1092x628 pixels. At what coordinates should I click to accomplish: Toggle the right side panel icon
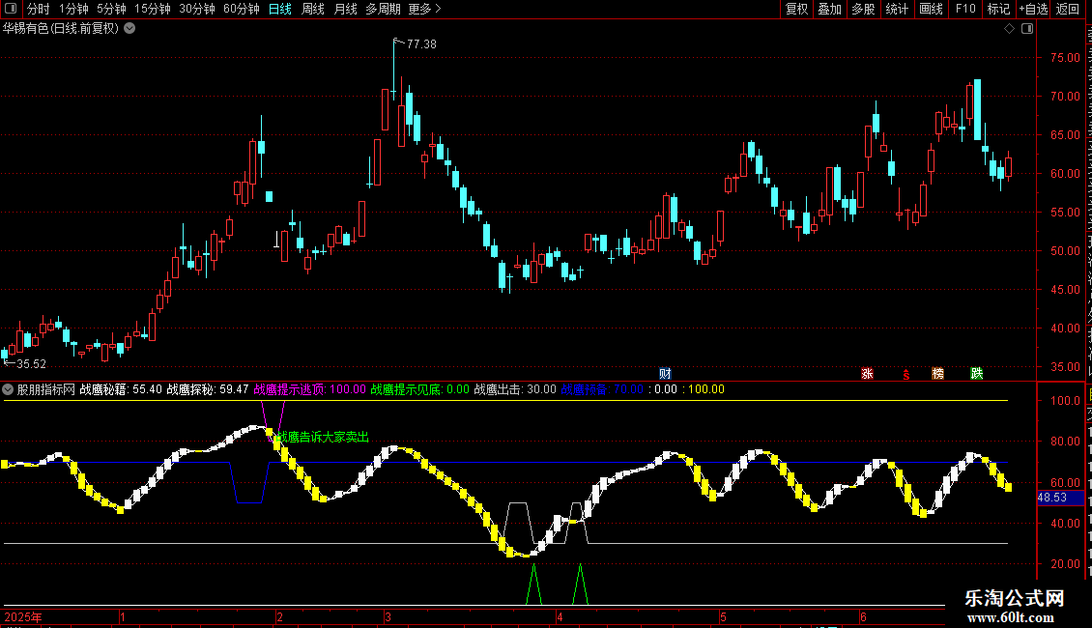pyautogui.click(x=1027, y=29)
